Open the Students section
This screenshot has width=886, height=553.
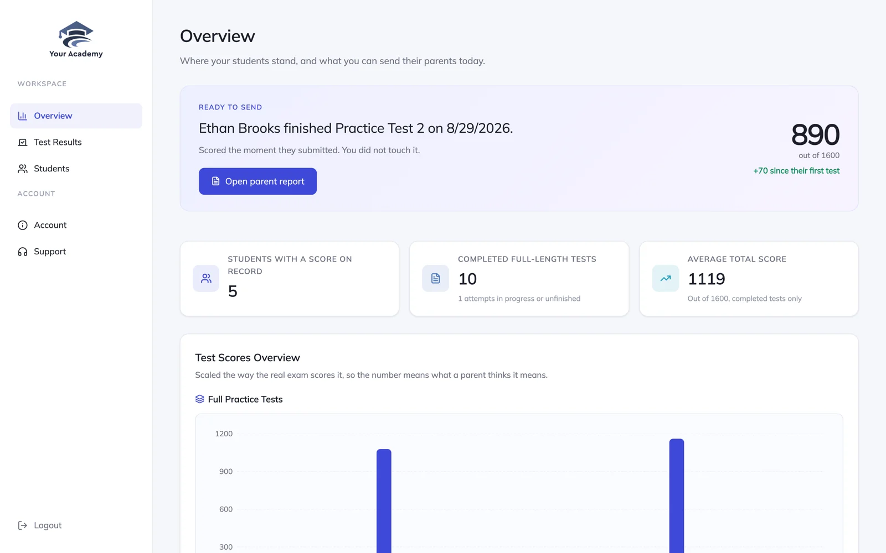pos(76,169)
